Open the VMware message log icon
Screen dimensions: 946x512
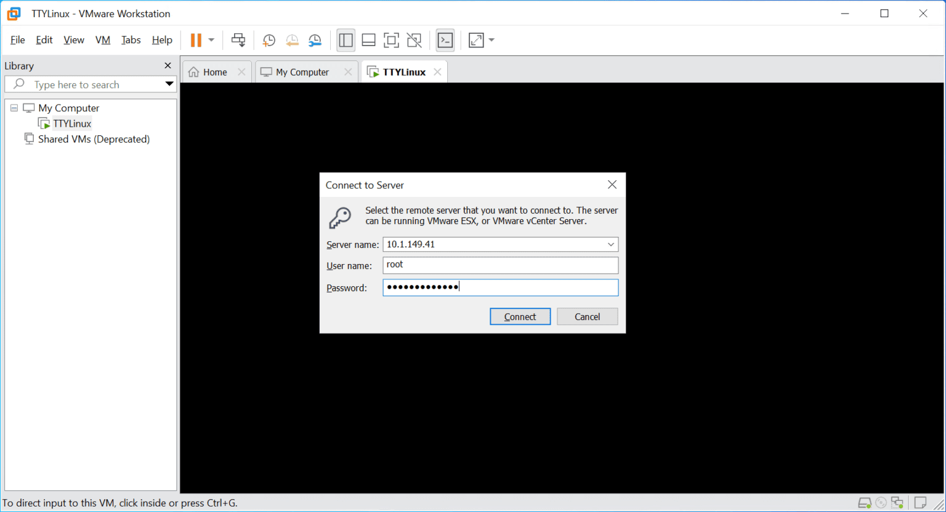920,503
